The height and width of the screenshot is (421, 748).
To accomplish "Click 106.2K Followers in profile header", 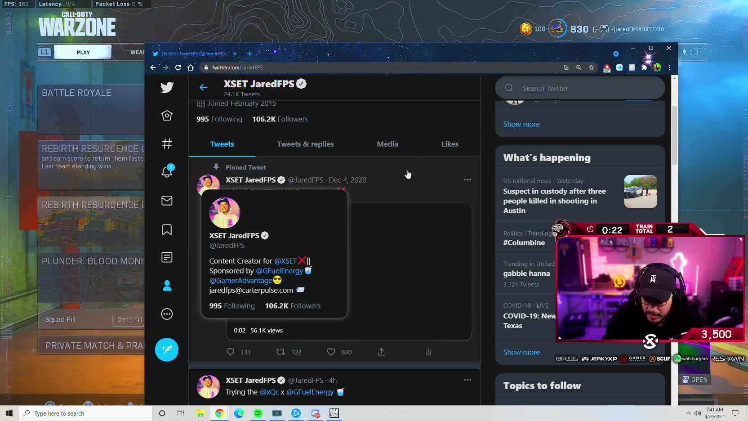I will [x=280, y=119].
